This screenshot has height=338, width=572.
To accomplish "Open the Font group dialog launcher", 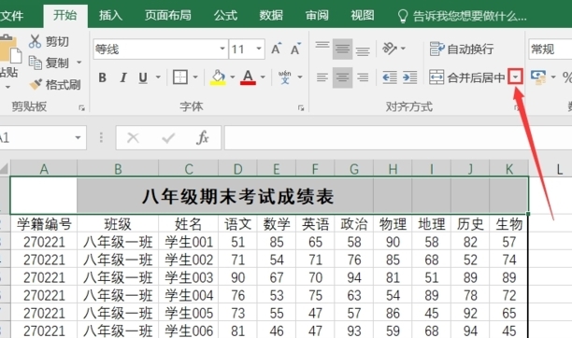I will pos(301,108).
